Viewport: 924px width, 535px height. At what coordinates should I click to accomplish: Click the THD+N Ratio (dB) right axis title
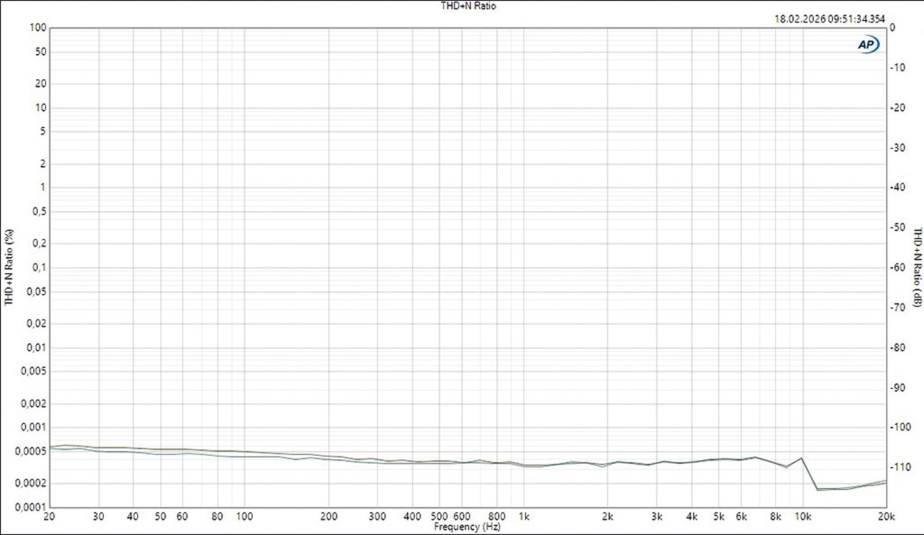click(x=918, y=267)
